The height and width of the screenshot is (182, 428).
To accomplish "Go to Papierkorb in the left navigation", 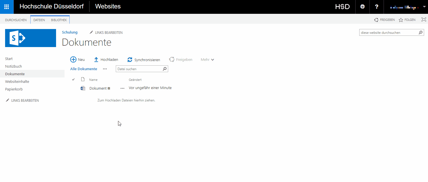I will click(x=14, y=89).
